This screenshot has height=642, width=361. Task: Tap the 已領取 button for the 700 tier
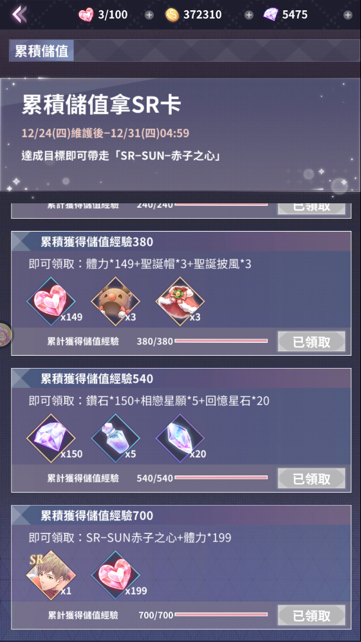(x=311, y=615)
